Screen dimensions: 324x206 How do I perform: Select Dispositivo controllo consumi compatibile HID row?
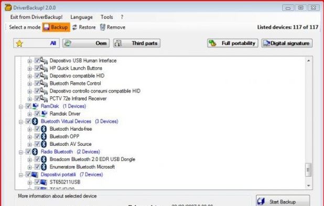(95, 91)
